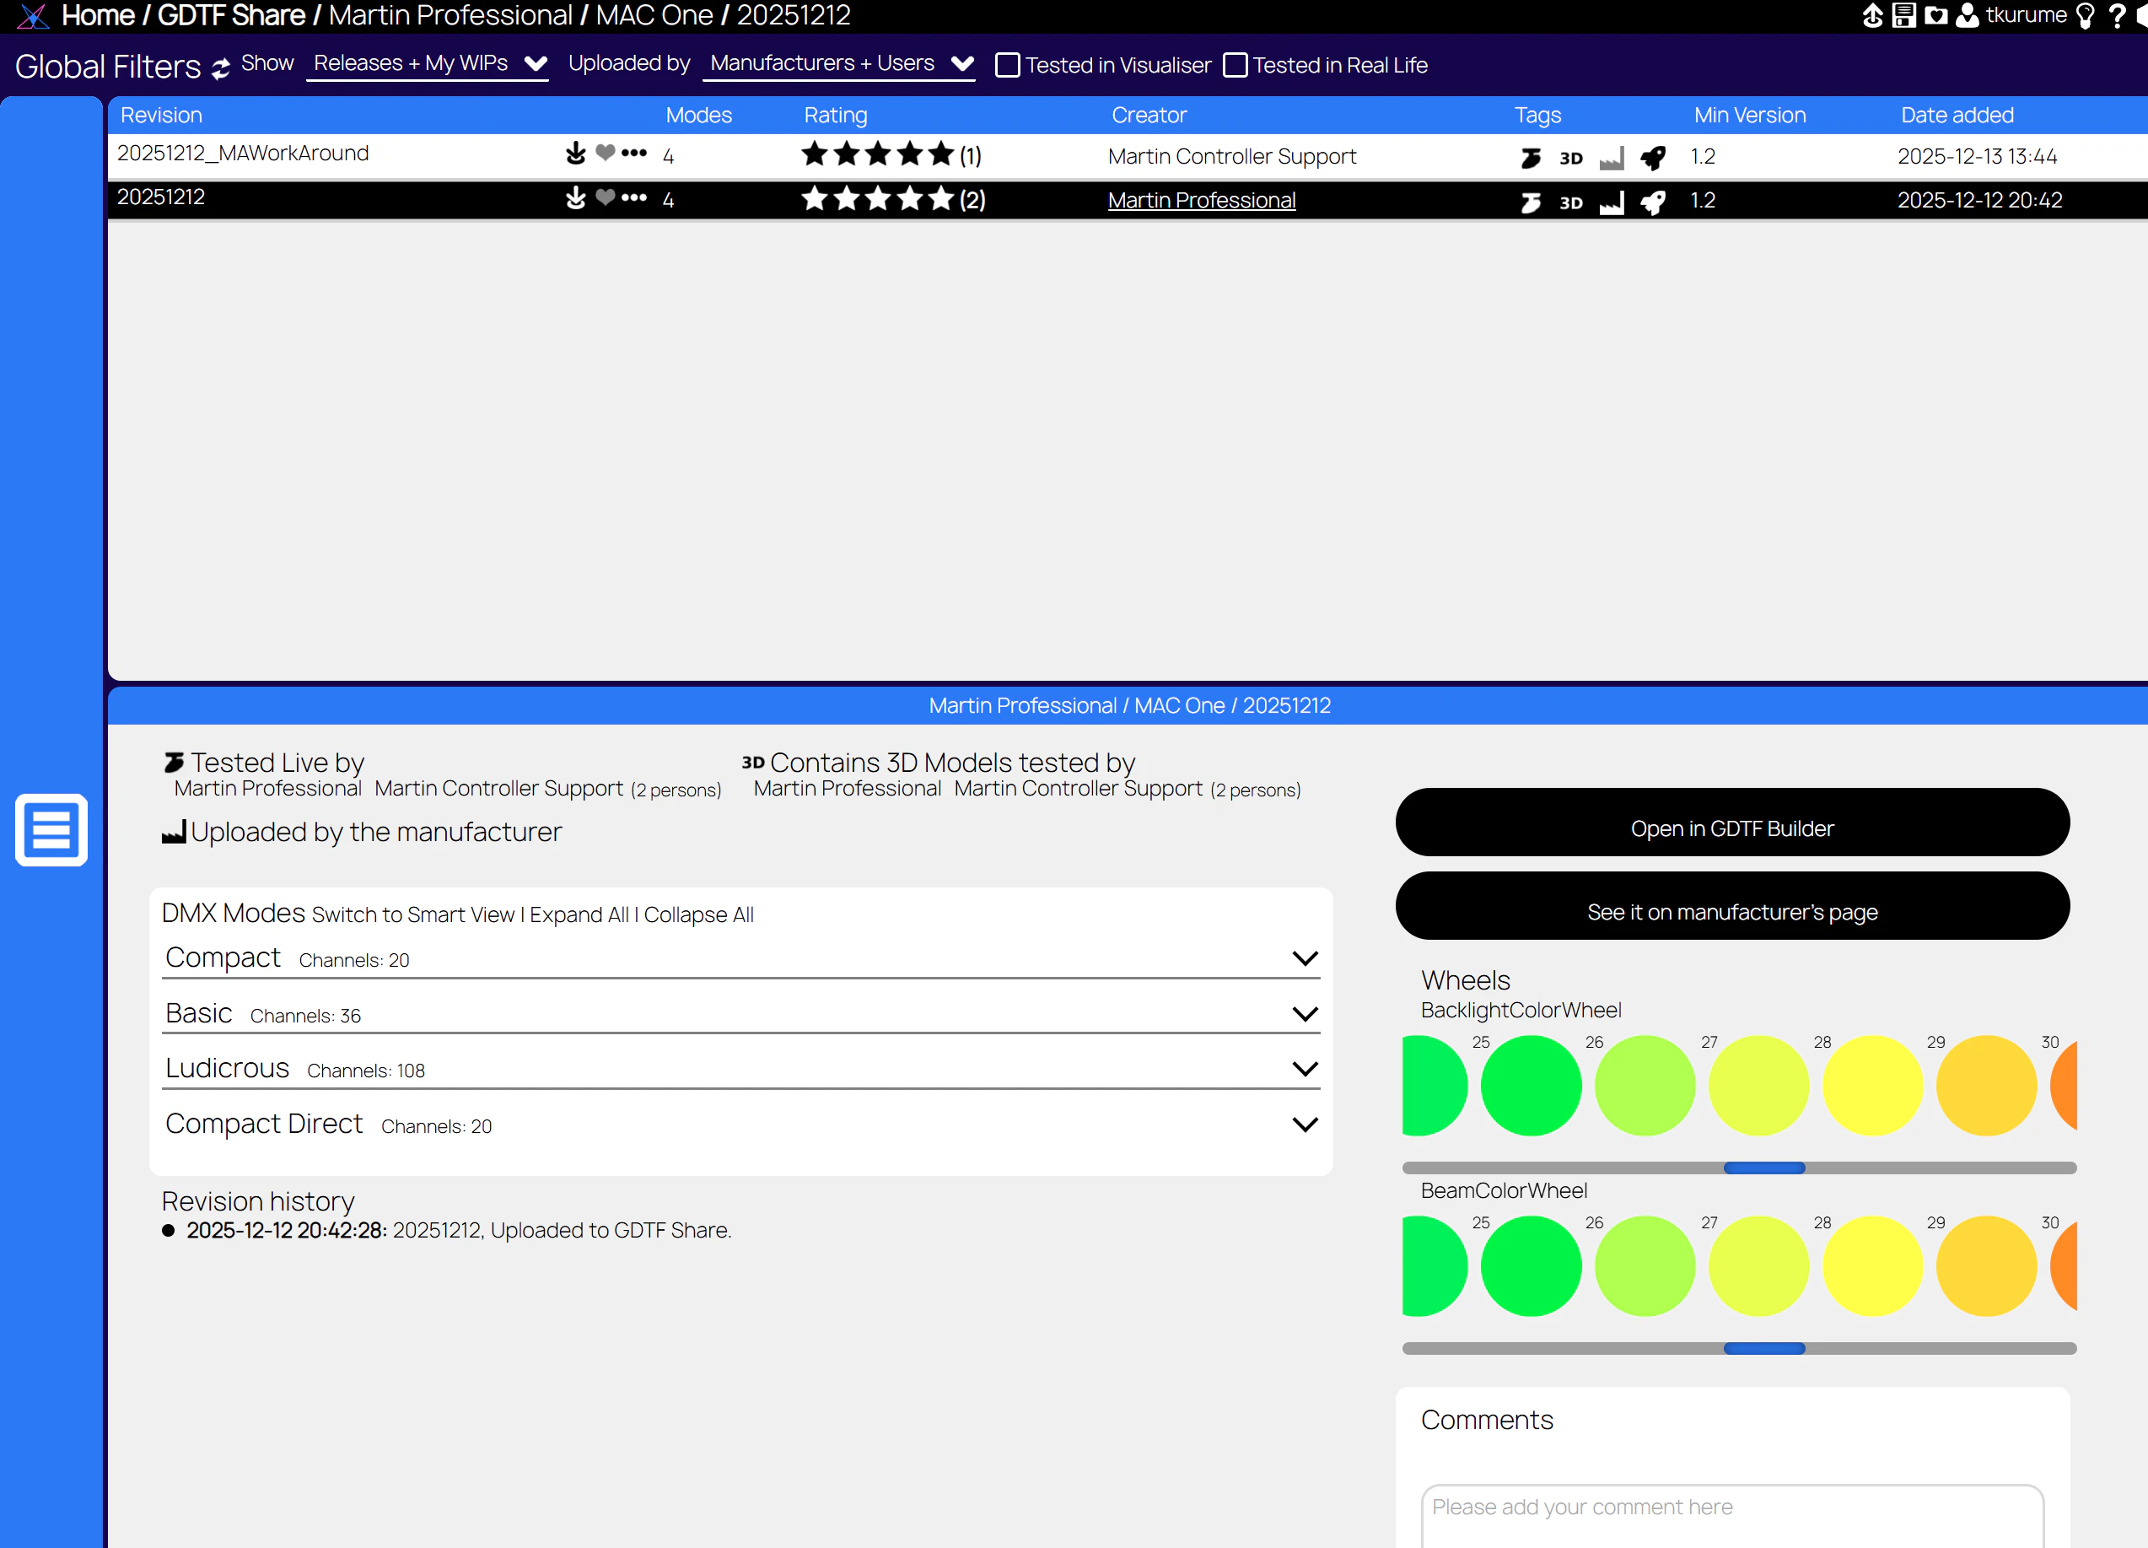
Task: Open MAC One in the breadcrumb
Action: [x=654, y=16]
